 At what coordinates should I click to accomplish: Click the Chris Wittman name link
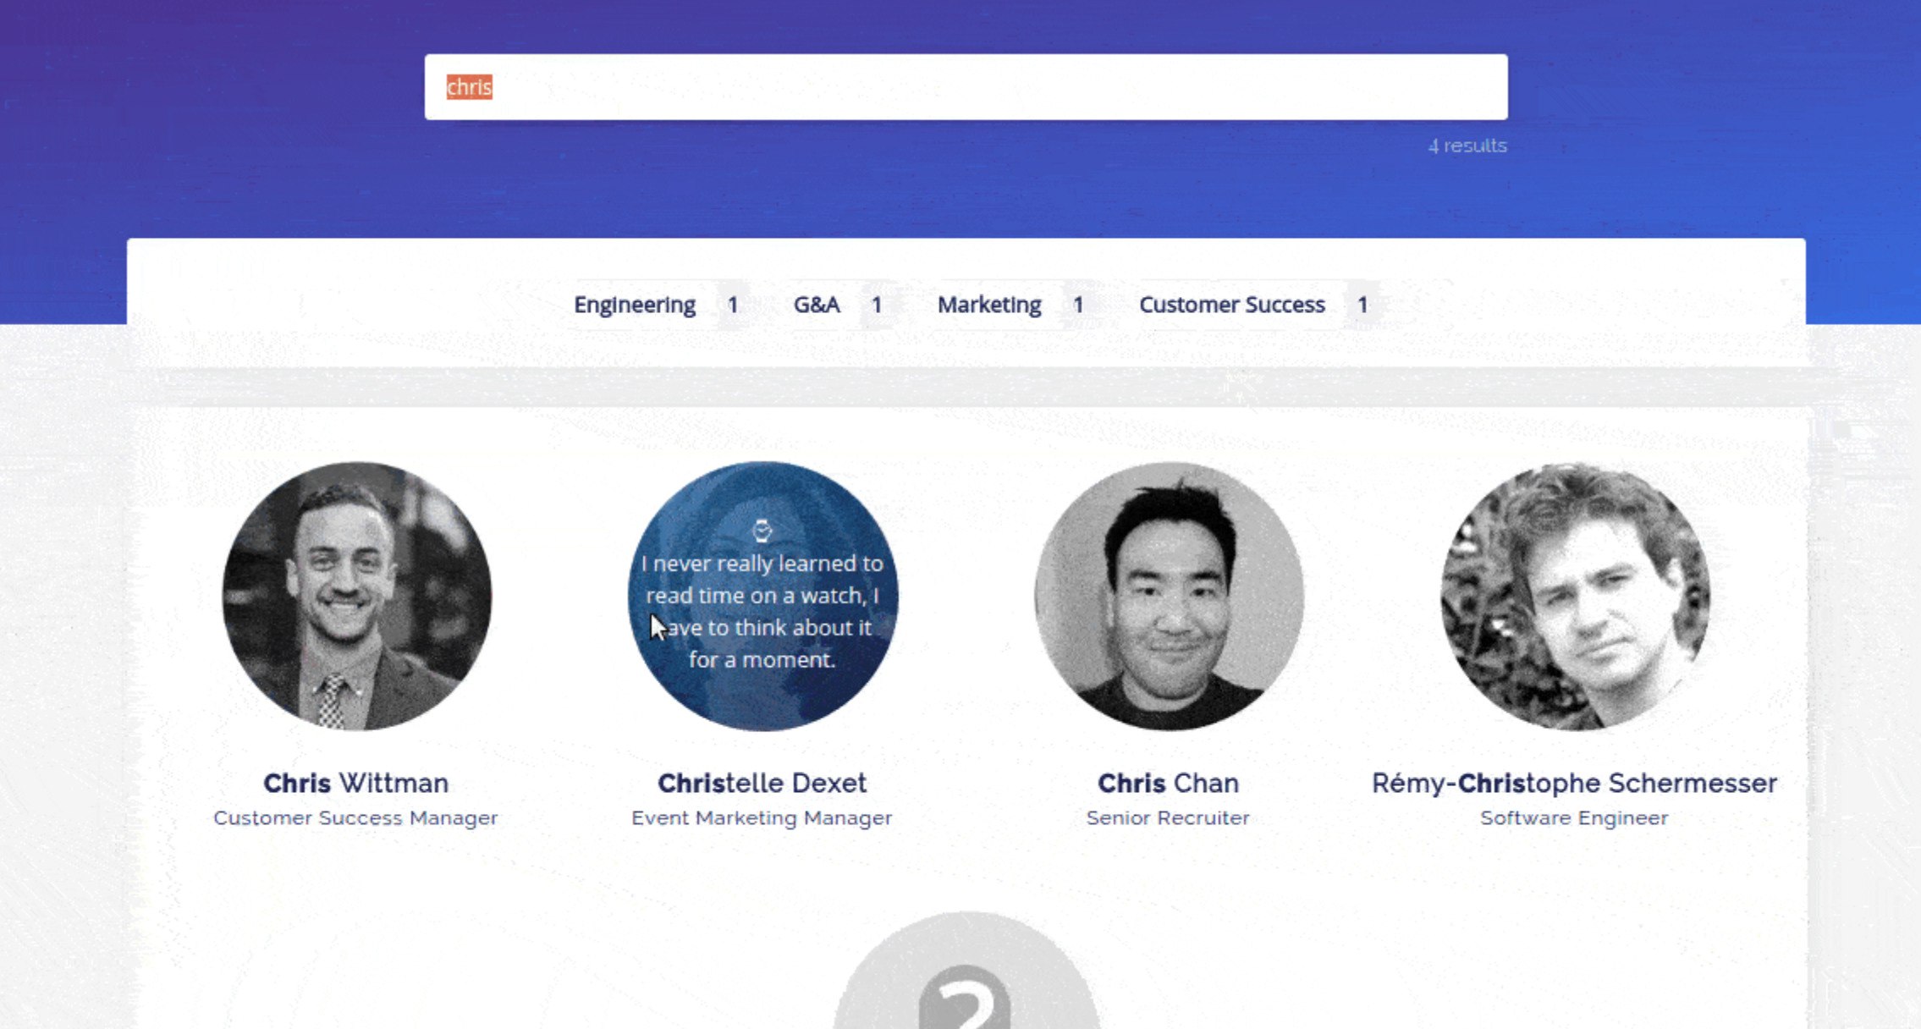tap(356, 783)
